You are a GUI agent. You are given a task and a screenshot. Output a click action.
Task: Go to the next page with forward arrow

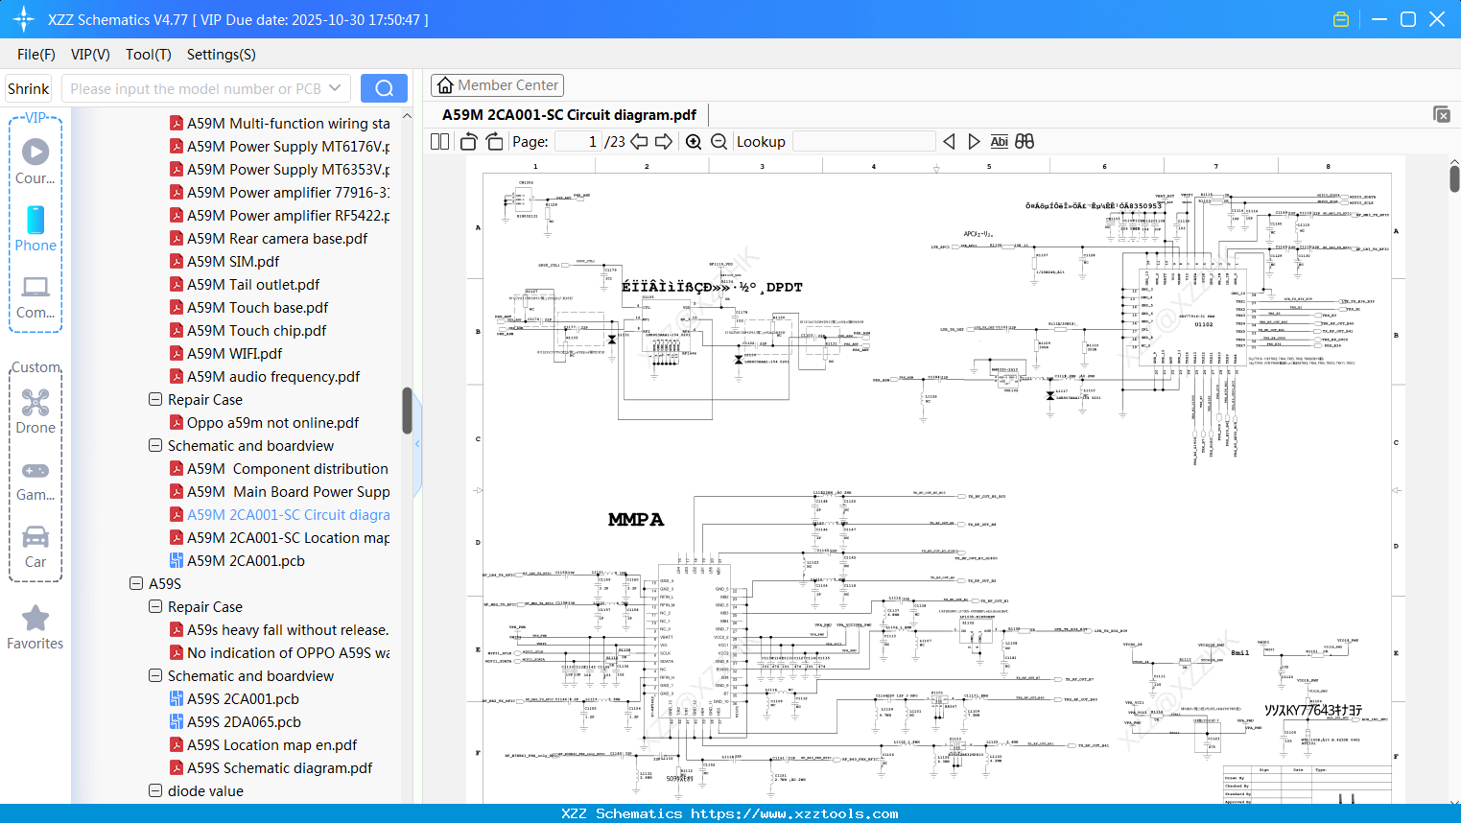pos(664,141)
